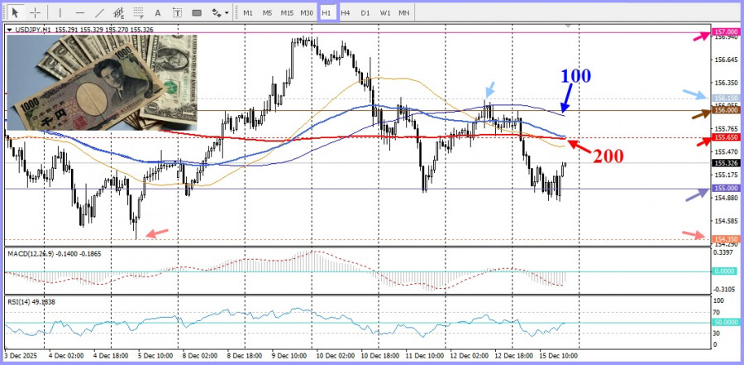The image size is (744, 365).
Task: Open the arrows objects dropdown
Action: pos(220,12)
